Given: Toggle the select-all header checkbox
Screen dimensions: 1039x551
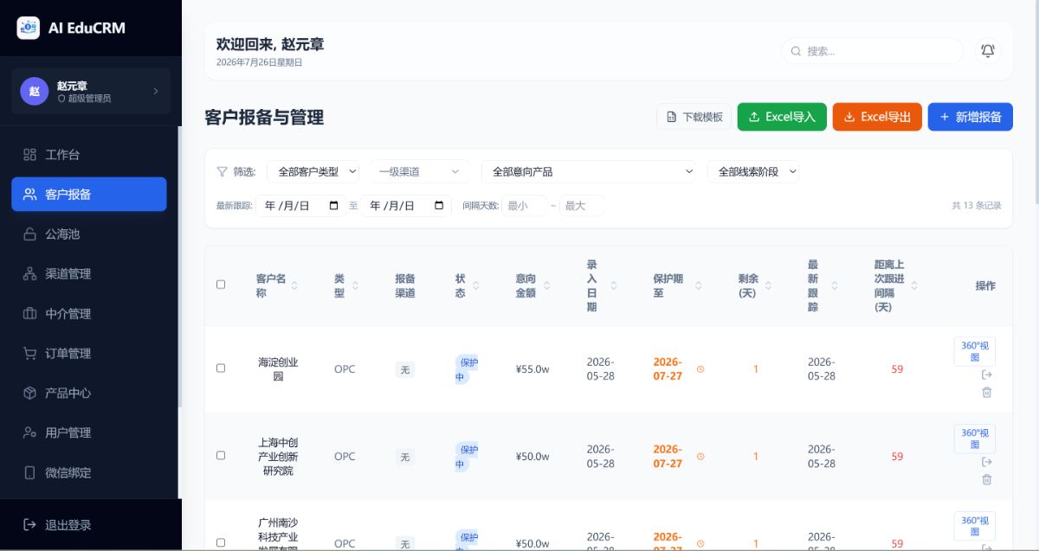Looking at the screenshot, I should [221, 285].
